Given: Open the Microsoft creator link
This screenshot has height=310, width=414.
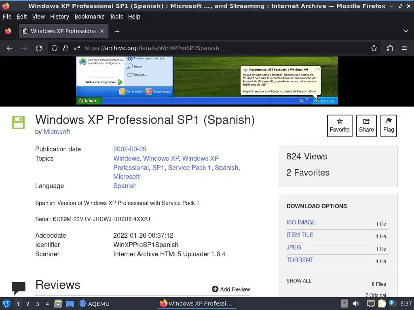Looking at the screenshot, I should 57,132.
